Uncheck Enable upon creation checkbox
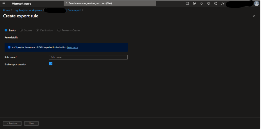 click(51, 64)
